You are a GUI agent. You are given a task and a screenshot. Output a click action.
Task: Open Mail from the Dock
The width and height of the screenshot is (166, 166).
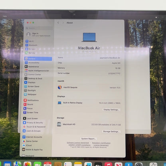click(x=8, y=164)
